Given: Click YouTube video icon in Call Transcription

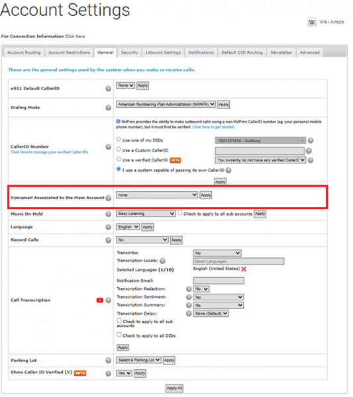Looking at the screenshot, I should (100, 300).
